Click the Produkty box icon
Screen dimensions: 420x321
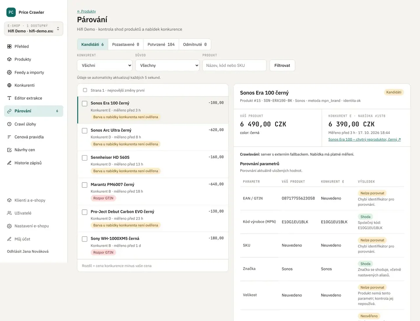pyautogui.click(x=9, y=59)
